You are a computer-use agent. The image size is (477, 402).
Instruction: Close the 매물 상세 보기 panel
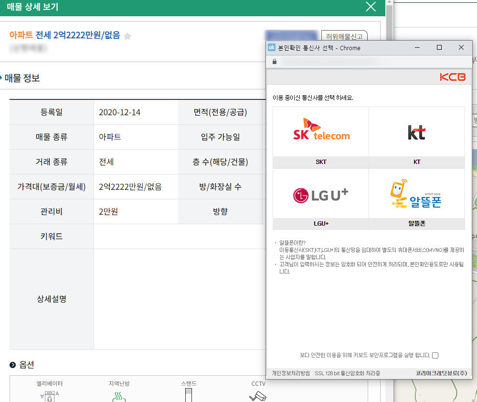[371, 6]
